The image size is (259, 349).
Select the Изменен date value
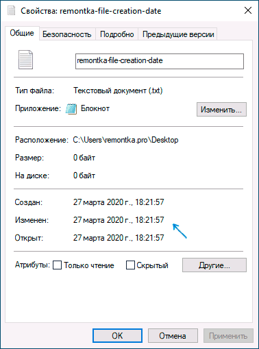(x=119, y=220)
